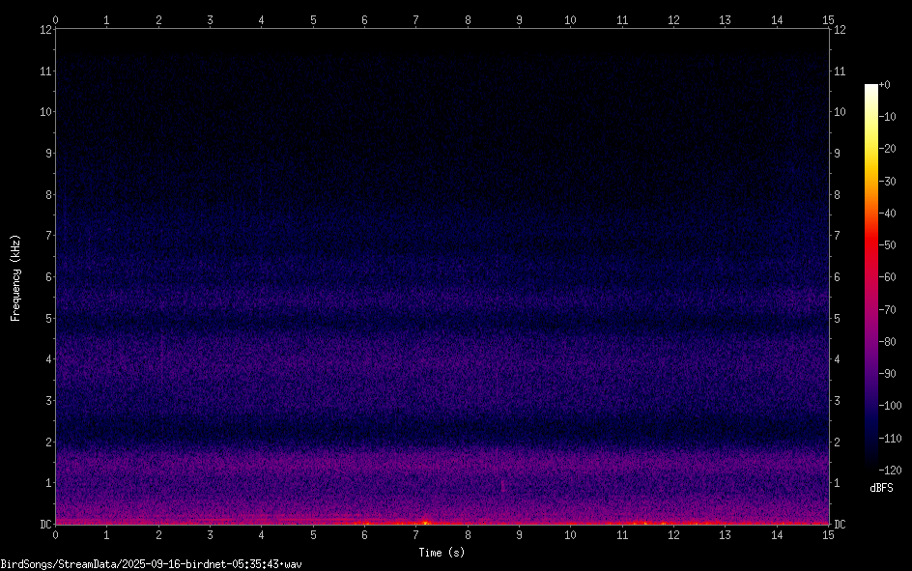This screenshot has height=571, width=912.
Task: Click the "-90" colorbar label
Action: [887, 374]
